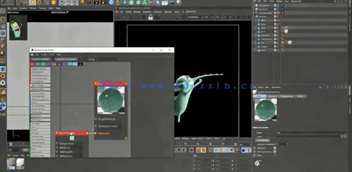The image size is (352, 172).
Task: Toggle the layer box on the last object row
Action: [x=275, y=50]
